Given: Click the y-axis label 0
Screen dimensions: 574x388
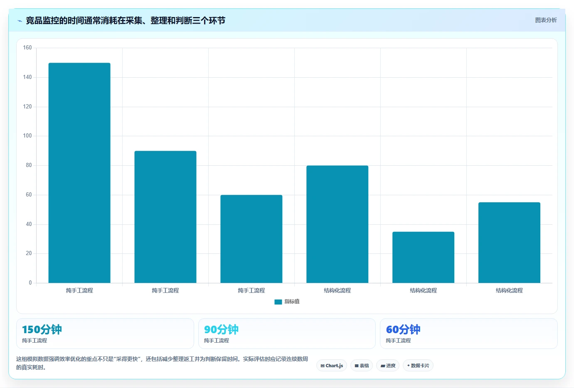Looking at the screenshot, I should click(x=30, y=283).
